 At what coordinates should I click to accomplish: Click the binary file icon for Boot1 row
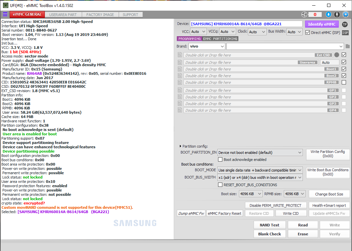click(179, 69)
